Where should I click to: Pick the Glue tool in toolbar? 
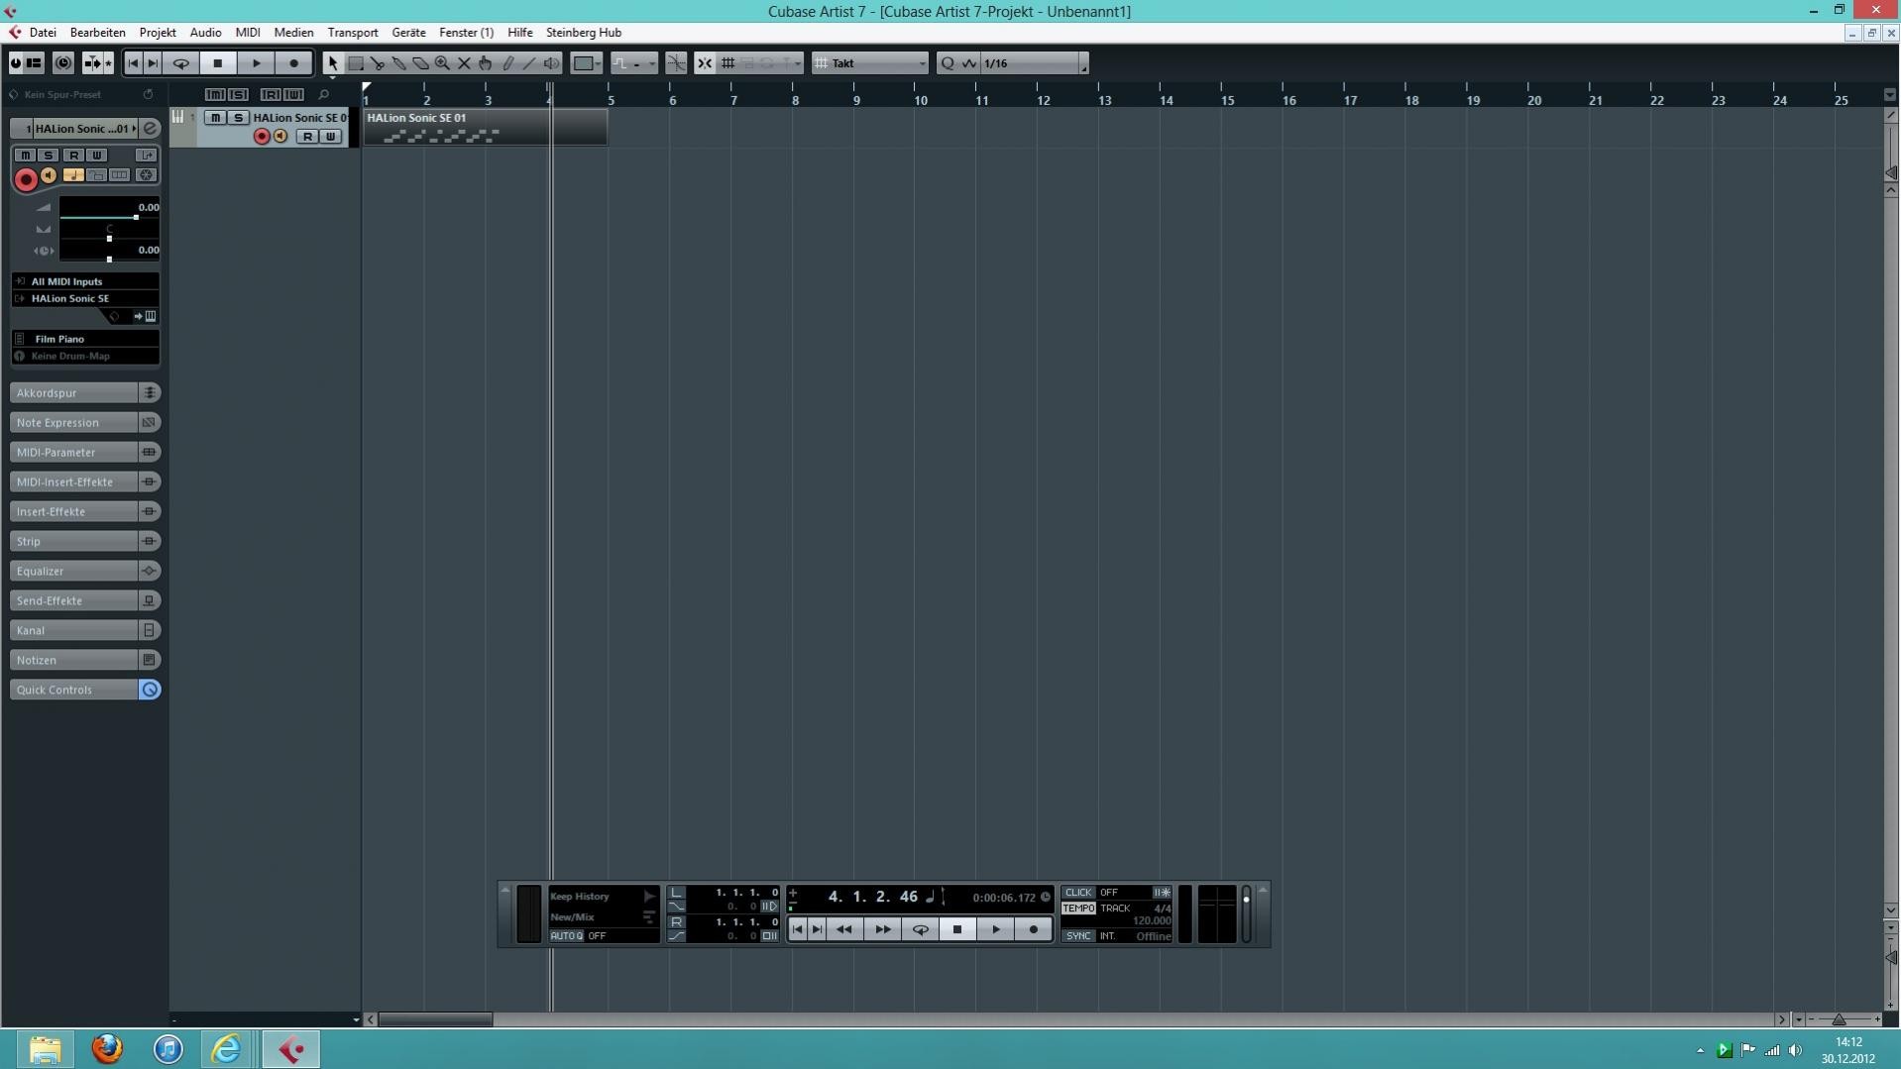pyautogui.click(x=398, y=63)
